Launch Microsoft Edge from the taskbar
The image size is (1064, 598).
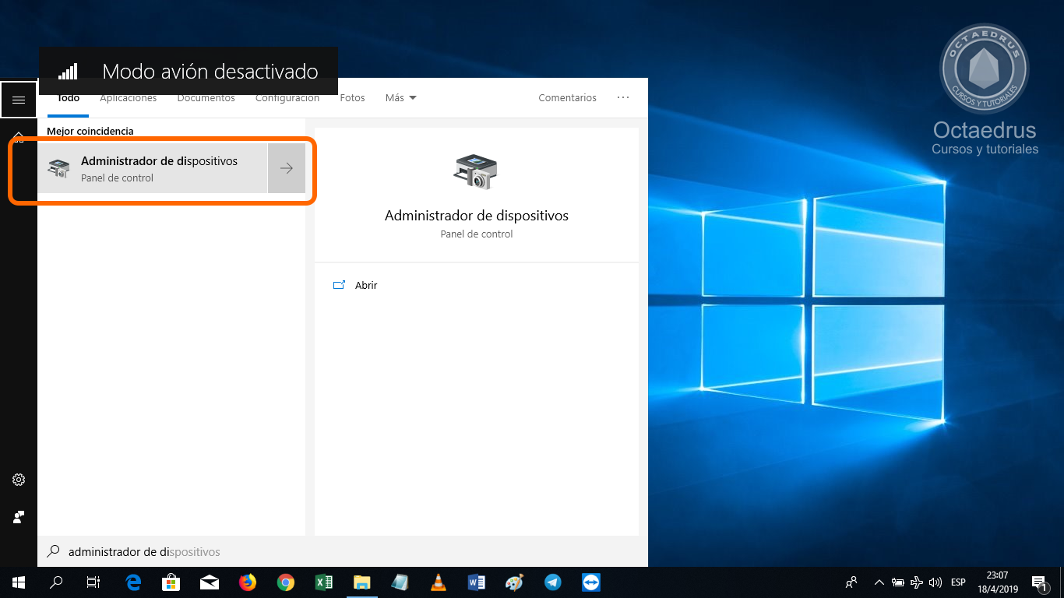click(133, 582)
